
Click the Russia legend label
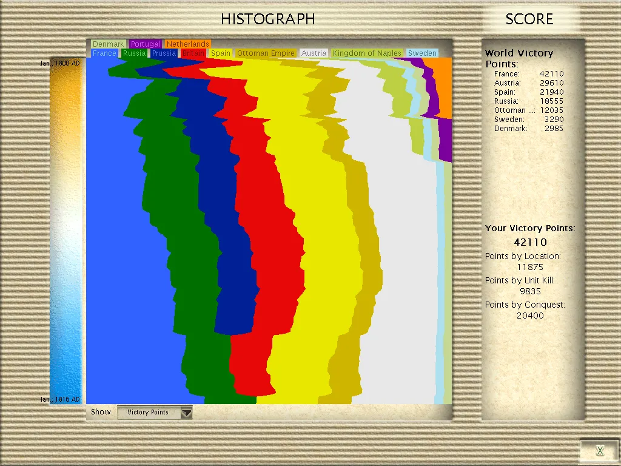134,53
